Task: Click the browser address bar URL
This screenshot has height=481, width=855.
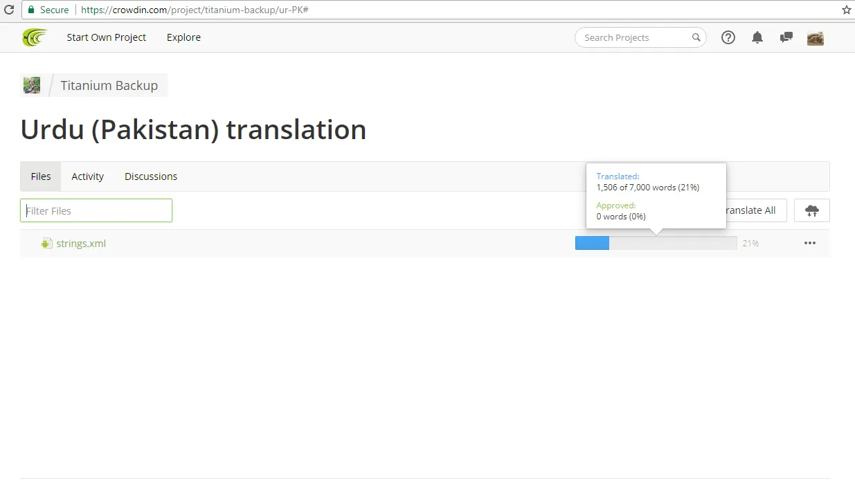Action: (194, 10)
